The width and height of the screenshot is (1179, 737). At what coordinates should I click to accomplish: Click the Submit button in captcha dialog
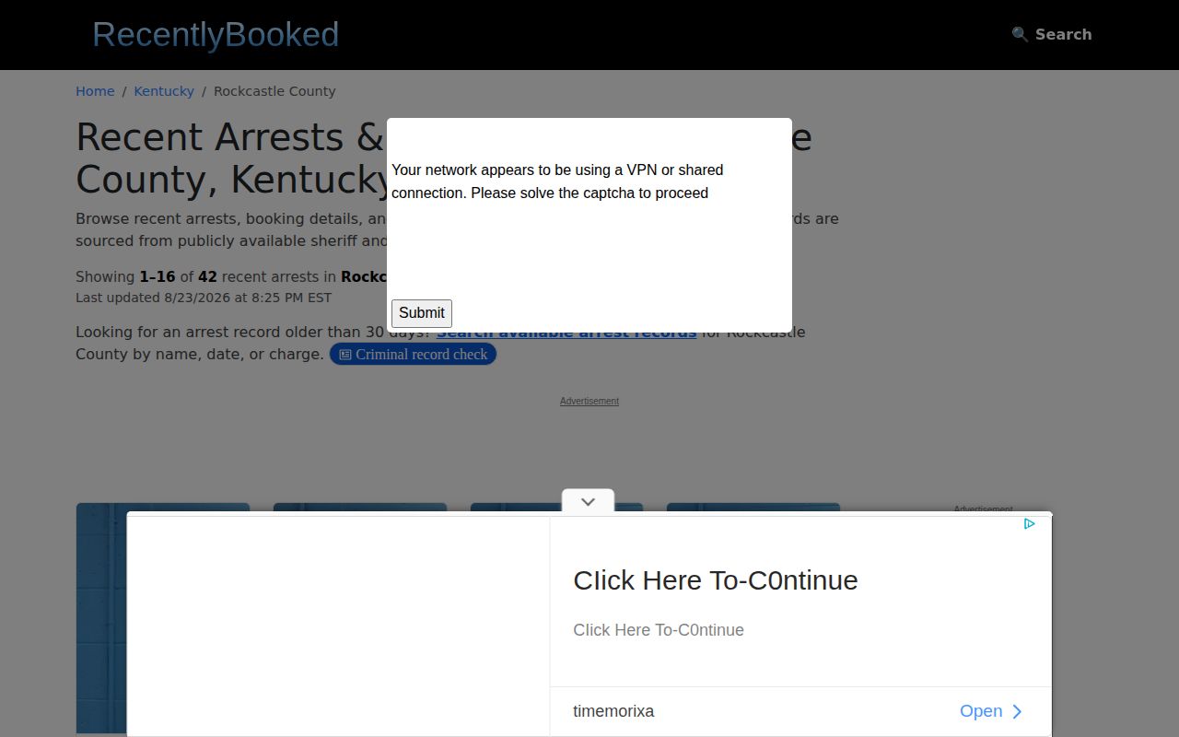[422, 313]
